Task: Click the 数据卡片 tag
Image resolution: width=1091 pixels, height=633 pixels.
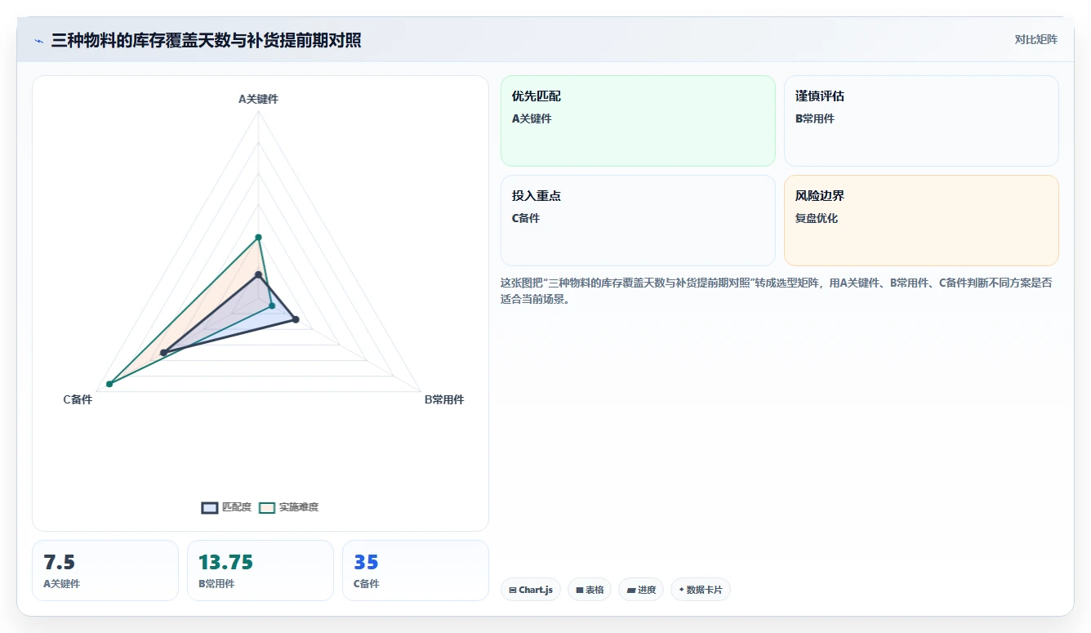Action: tap(701, 590)
